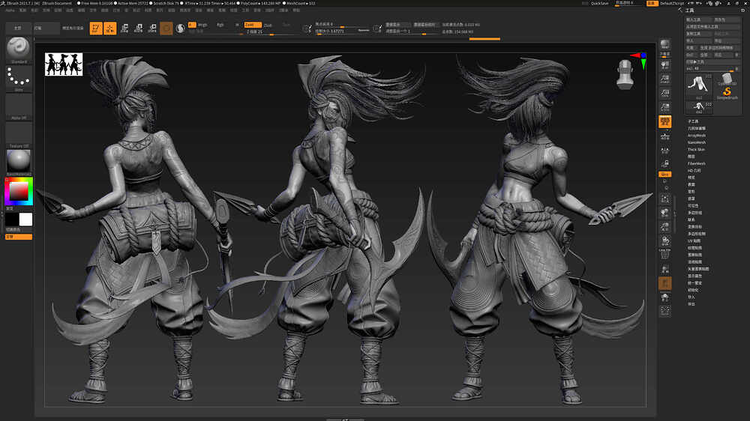This screenshot has width=750, height=421.
Task: Select the Rgb channel button
Action: (x=220, y=25)
